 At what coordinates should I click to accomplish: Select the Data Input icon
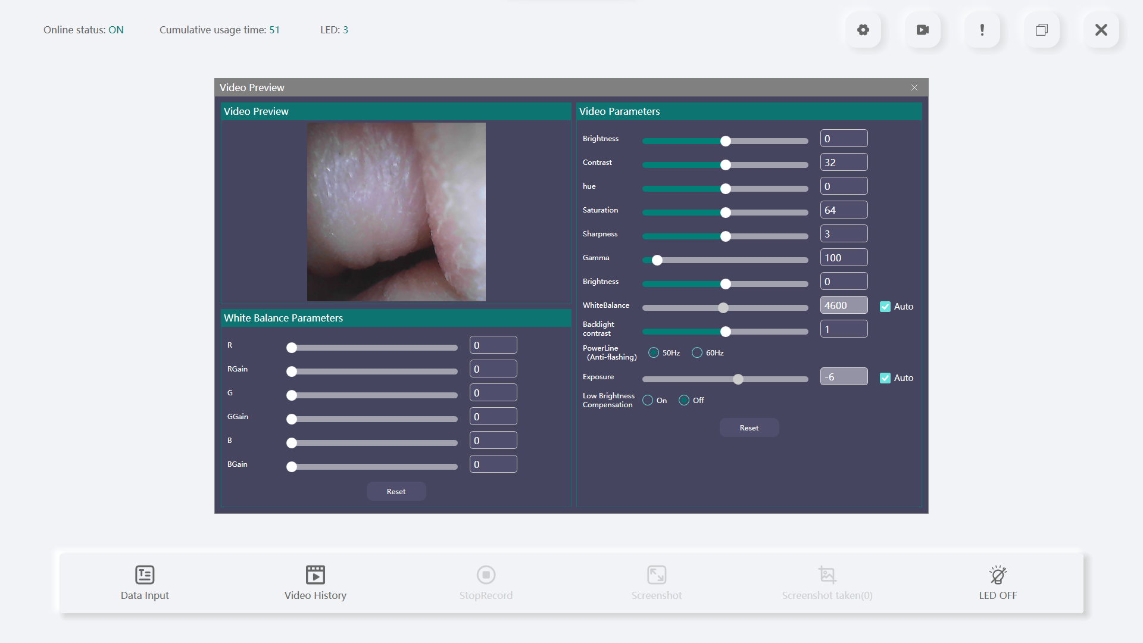(x=144, y=582)
